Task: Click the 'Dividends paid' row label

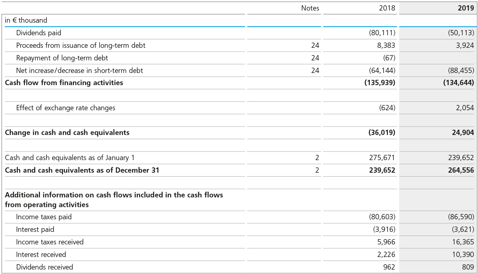Action: [38, 33]
